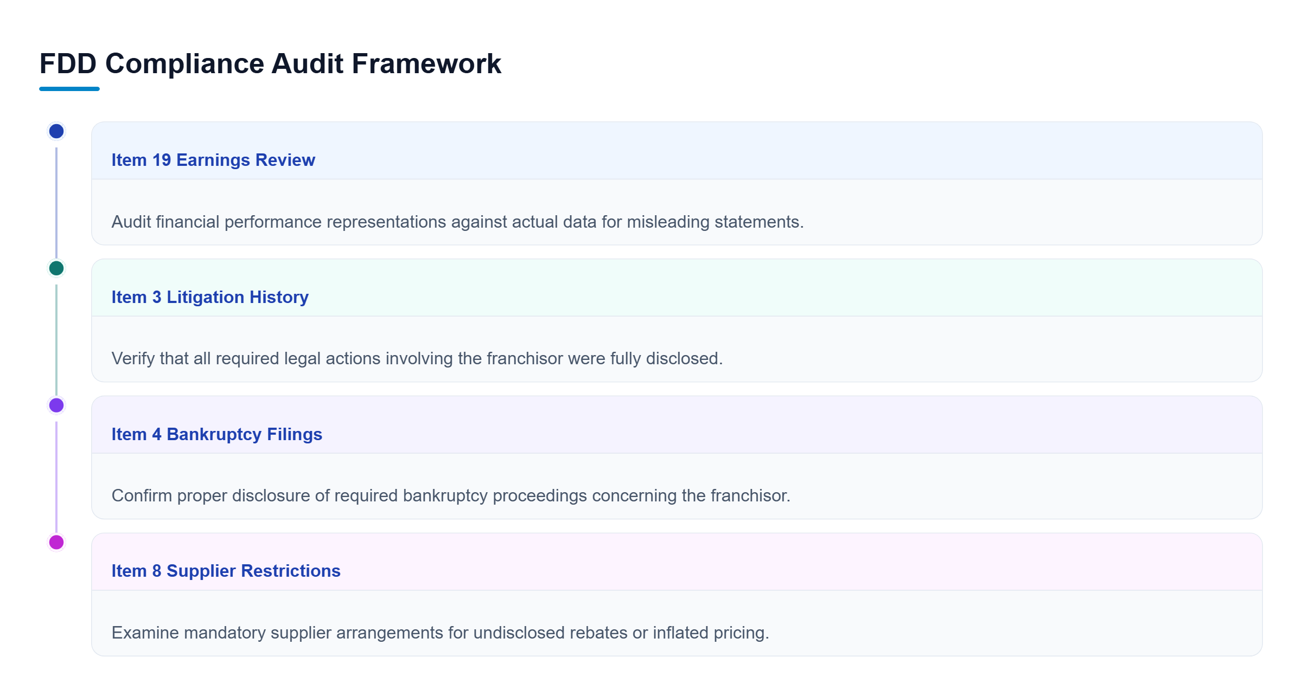Click the timeline line between blue and teal dots
The width and height of the screenshot is (1302, 696).
[56, 203]
